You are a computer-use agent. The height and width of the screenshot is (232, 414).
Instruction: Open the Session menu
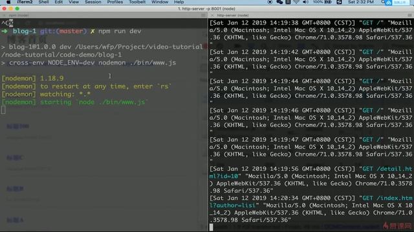[93, 2]
